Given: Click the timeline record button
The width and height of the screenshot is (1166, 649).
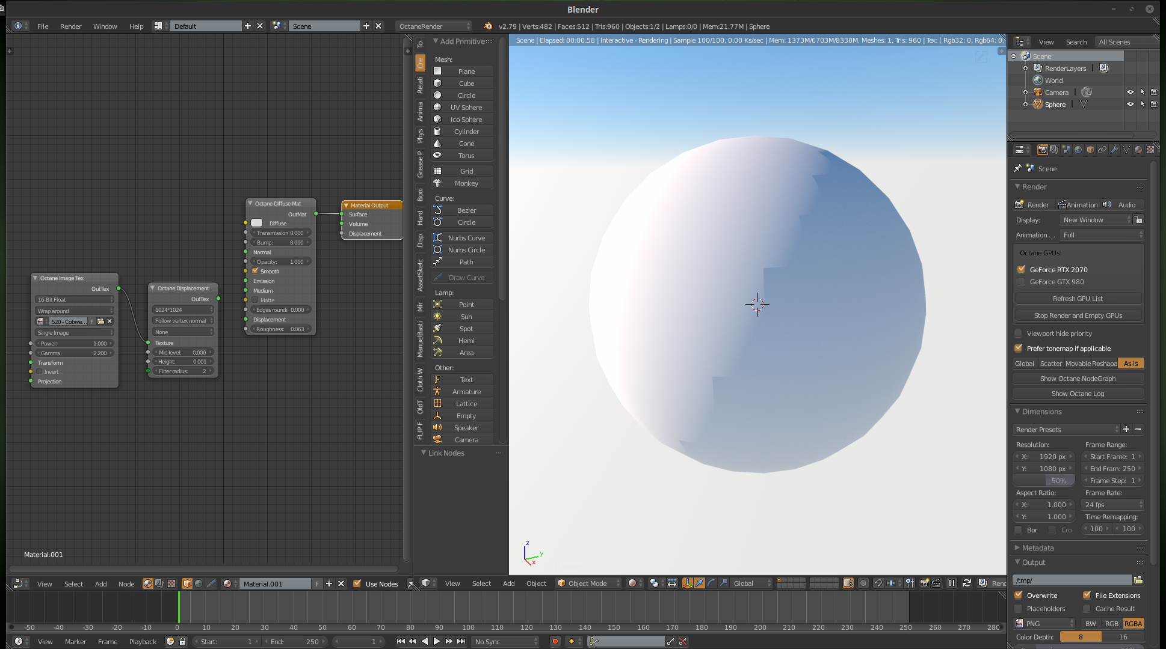Looking at the screenshot, I should [x=555, y=641].
